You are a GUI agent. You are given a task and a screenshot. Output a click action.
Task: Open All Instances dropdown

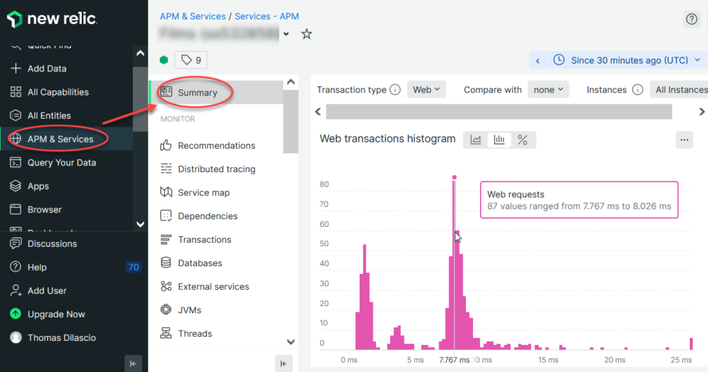click(679, 90)
